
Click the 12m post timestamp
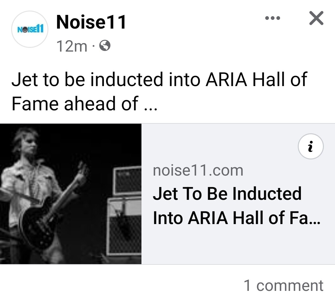click(x=72, y=46)
